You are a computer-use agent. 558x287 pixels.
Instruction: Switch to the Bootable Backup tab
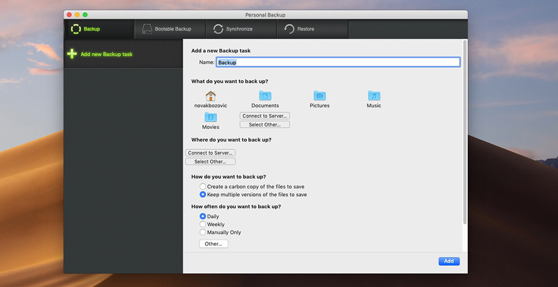(x=170, y=29)
